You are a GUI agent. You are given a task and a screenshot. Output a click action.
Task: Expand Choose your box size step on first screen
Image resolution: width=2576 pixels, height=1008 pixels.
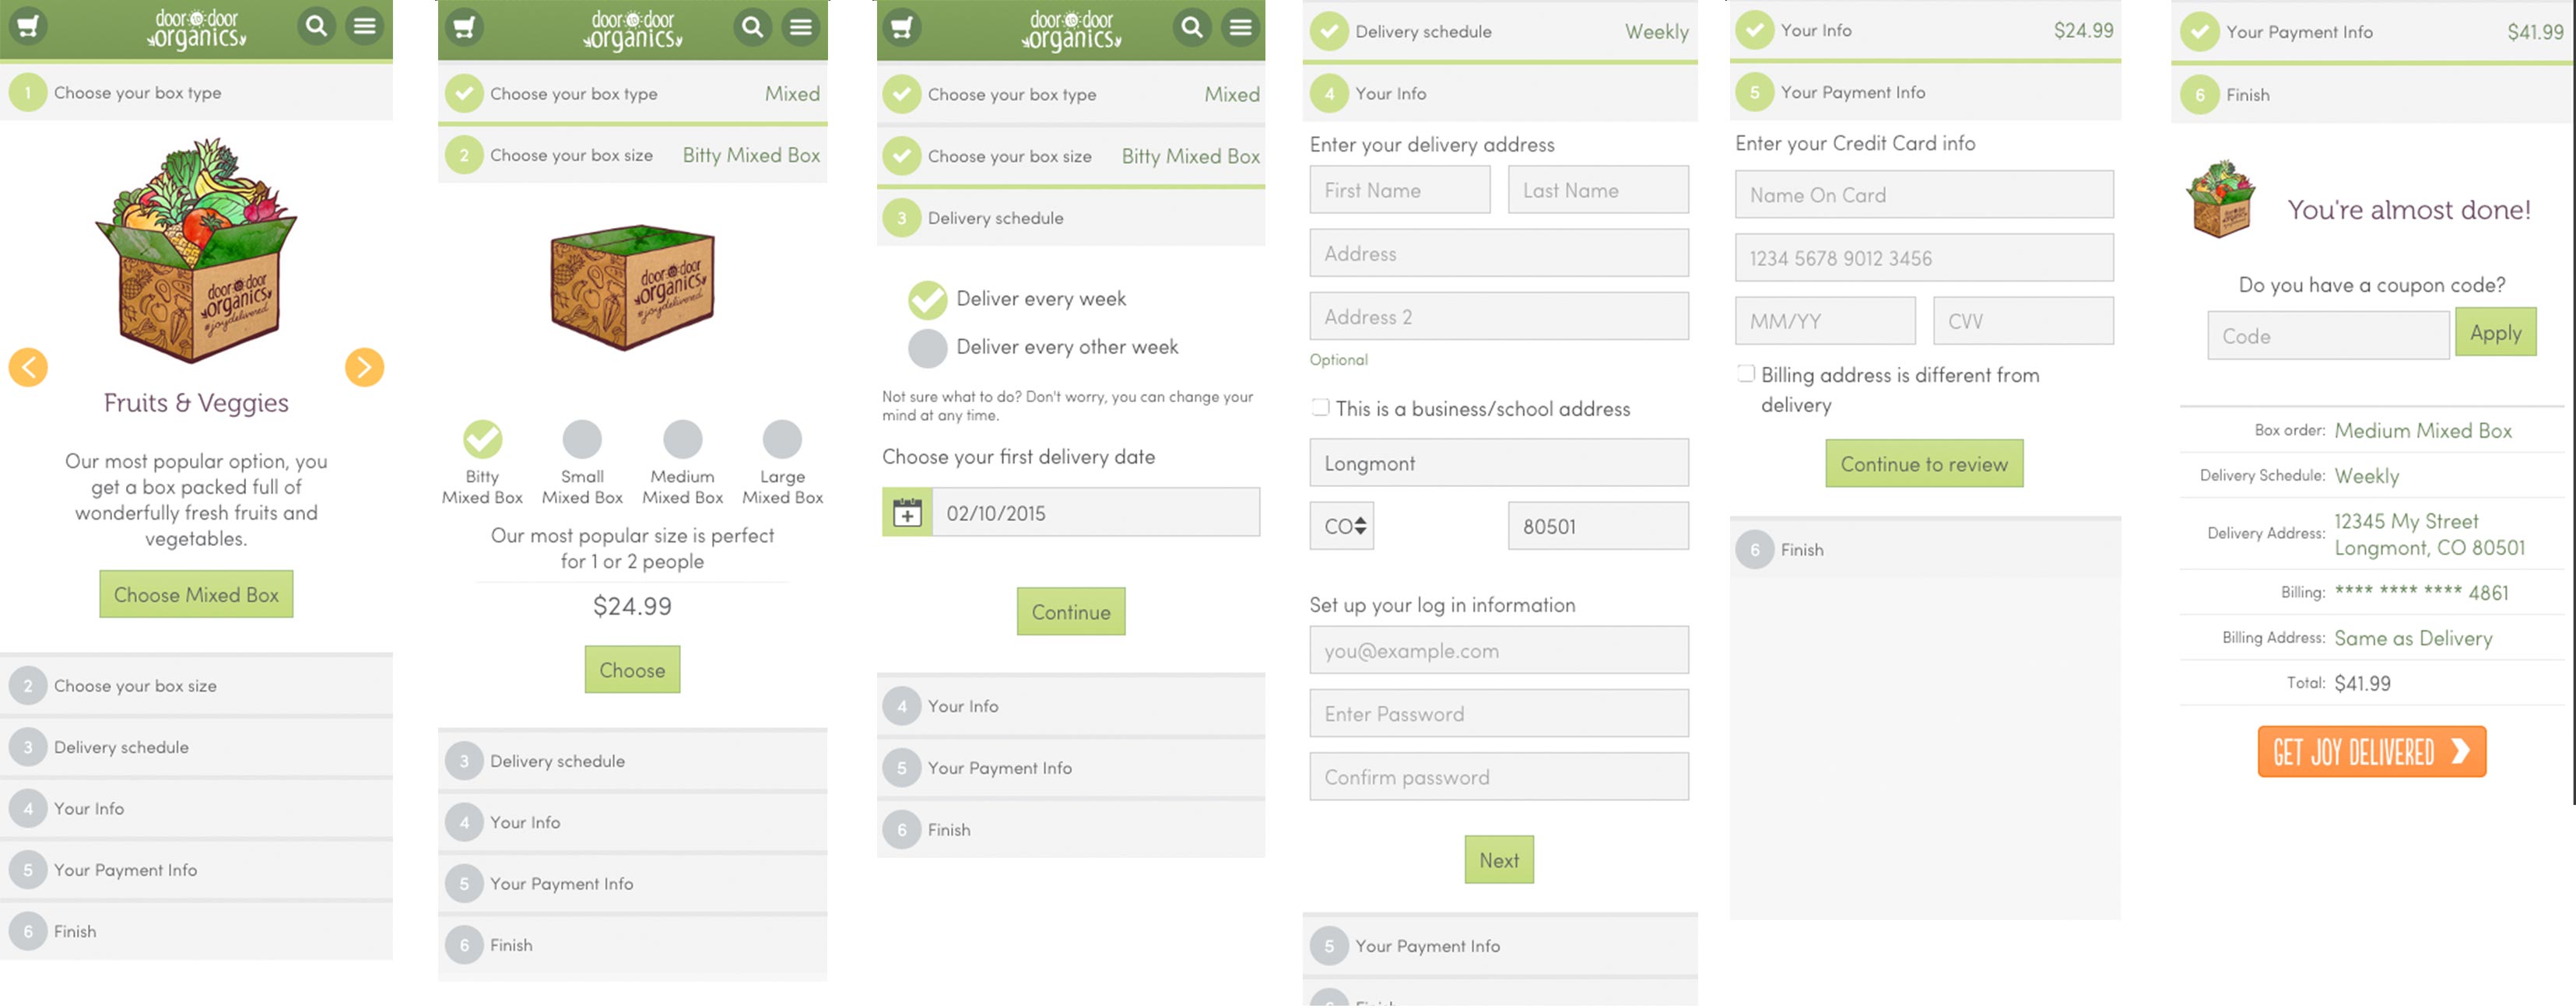coord(196,685)
